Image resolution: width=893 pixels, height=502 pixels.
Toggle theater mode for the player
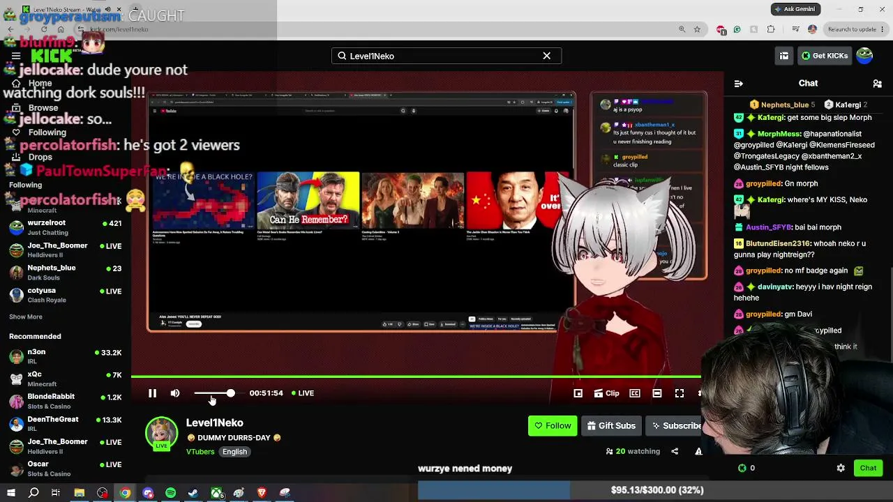pos(657,393)
